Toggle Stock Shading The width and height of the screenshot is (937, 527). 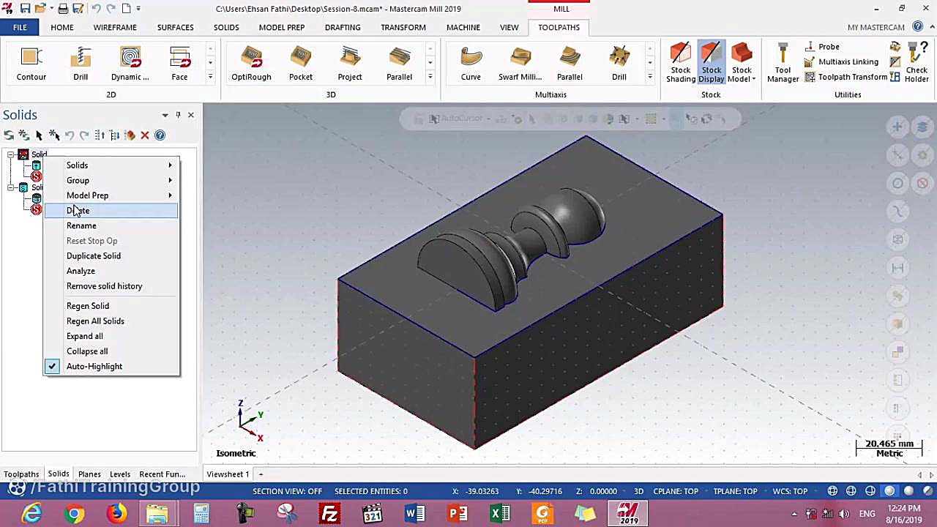pyautogui.click(x=680, y=63)
